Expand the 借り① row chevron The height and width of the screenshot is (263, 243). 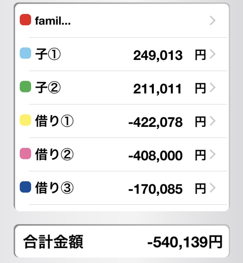[213, 121]
